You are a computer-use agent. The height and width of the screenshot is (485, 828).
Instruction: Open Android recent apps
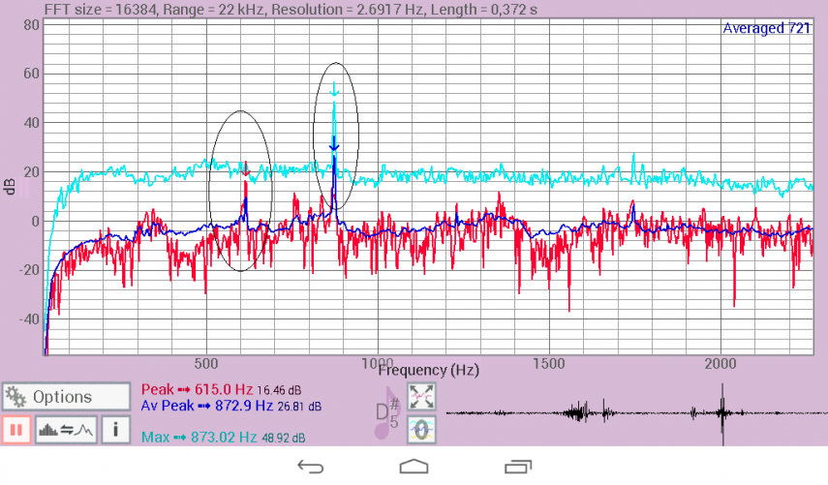tap(517, 467)
